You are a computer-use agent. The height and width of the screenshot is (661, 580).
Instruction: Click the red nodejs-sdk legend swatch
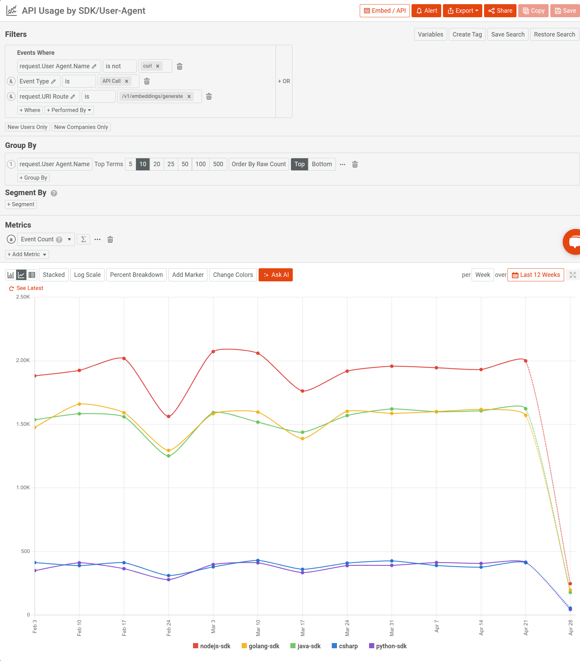pyautogui.click(x=195, y=646)
